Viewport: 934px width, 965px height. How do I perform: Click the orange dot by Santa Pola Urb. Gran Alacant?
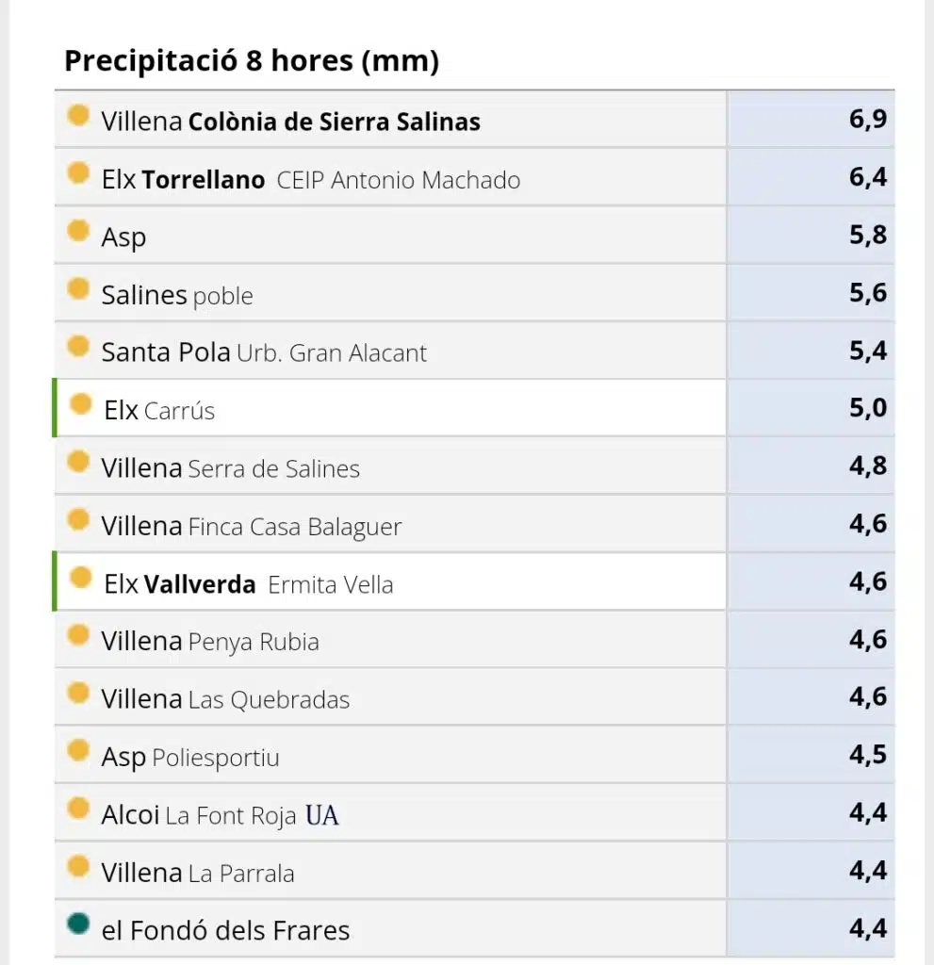tap(78, 346)
